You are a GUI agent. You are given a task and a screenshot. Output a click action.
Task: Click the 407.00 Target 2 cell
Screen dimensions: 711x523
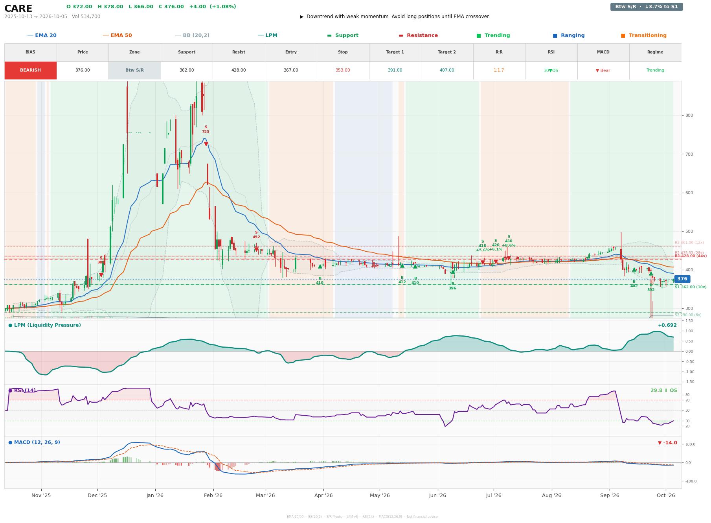click(447, 70)
